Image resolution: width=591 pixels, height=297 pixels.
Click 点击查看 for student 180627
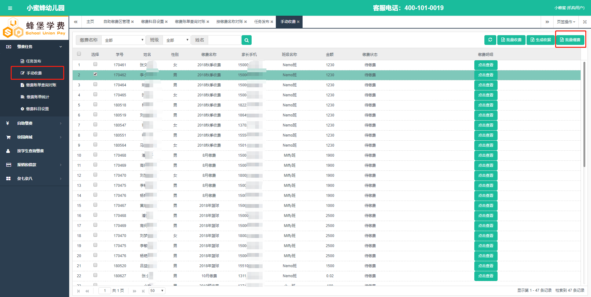486,276
